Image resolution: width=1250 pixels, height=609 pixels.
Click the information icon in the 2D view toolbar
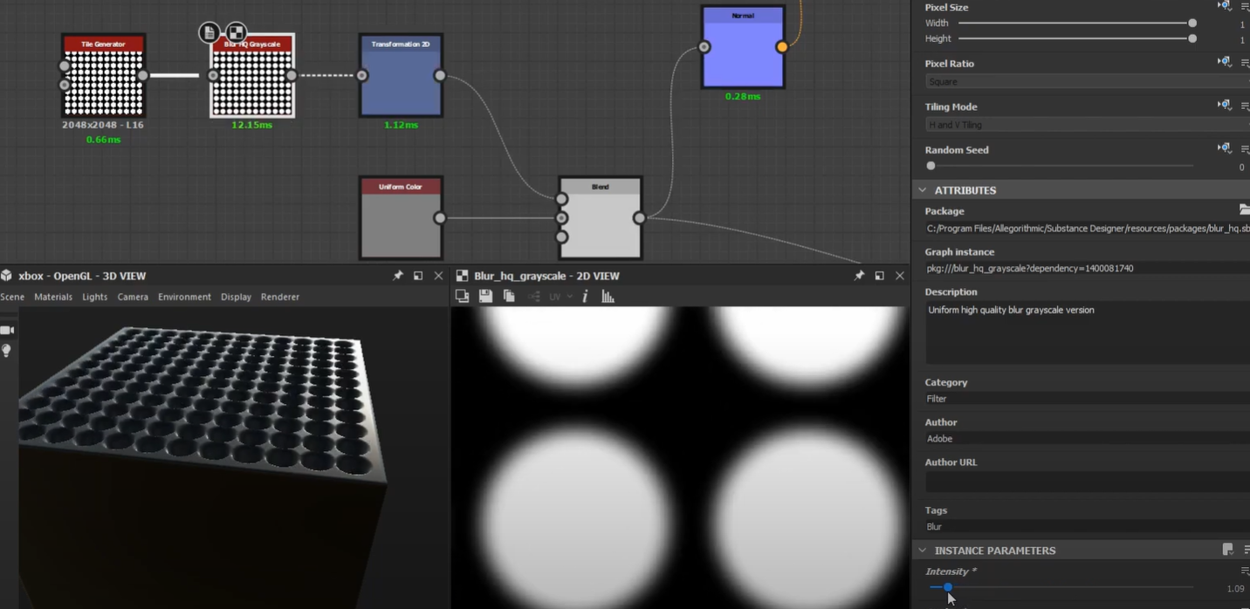click(x=584, y=296)
